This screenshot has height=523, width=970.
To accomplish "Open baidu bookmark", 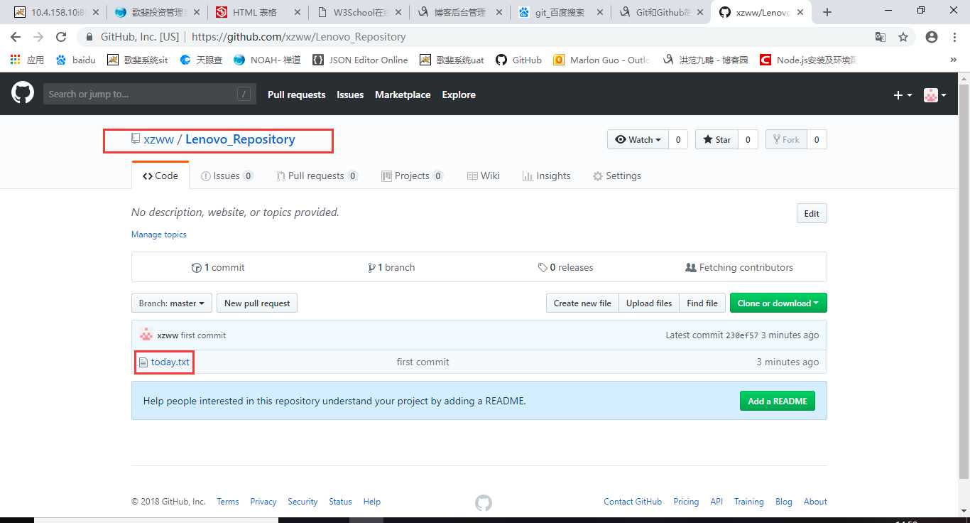I will pyautogui.click(x=75, y=60).
